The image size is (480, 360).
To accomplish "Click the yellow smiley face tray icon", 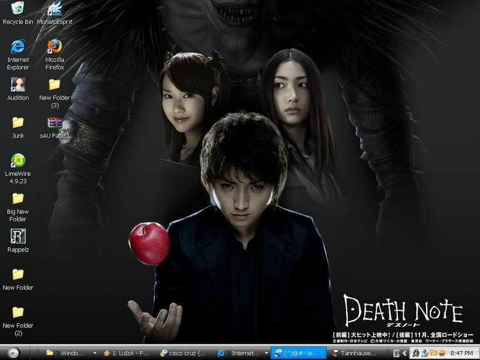I will pyautogui.click(x=442, y=353).
